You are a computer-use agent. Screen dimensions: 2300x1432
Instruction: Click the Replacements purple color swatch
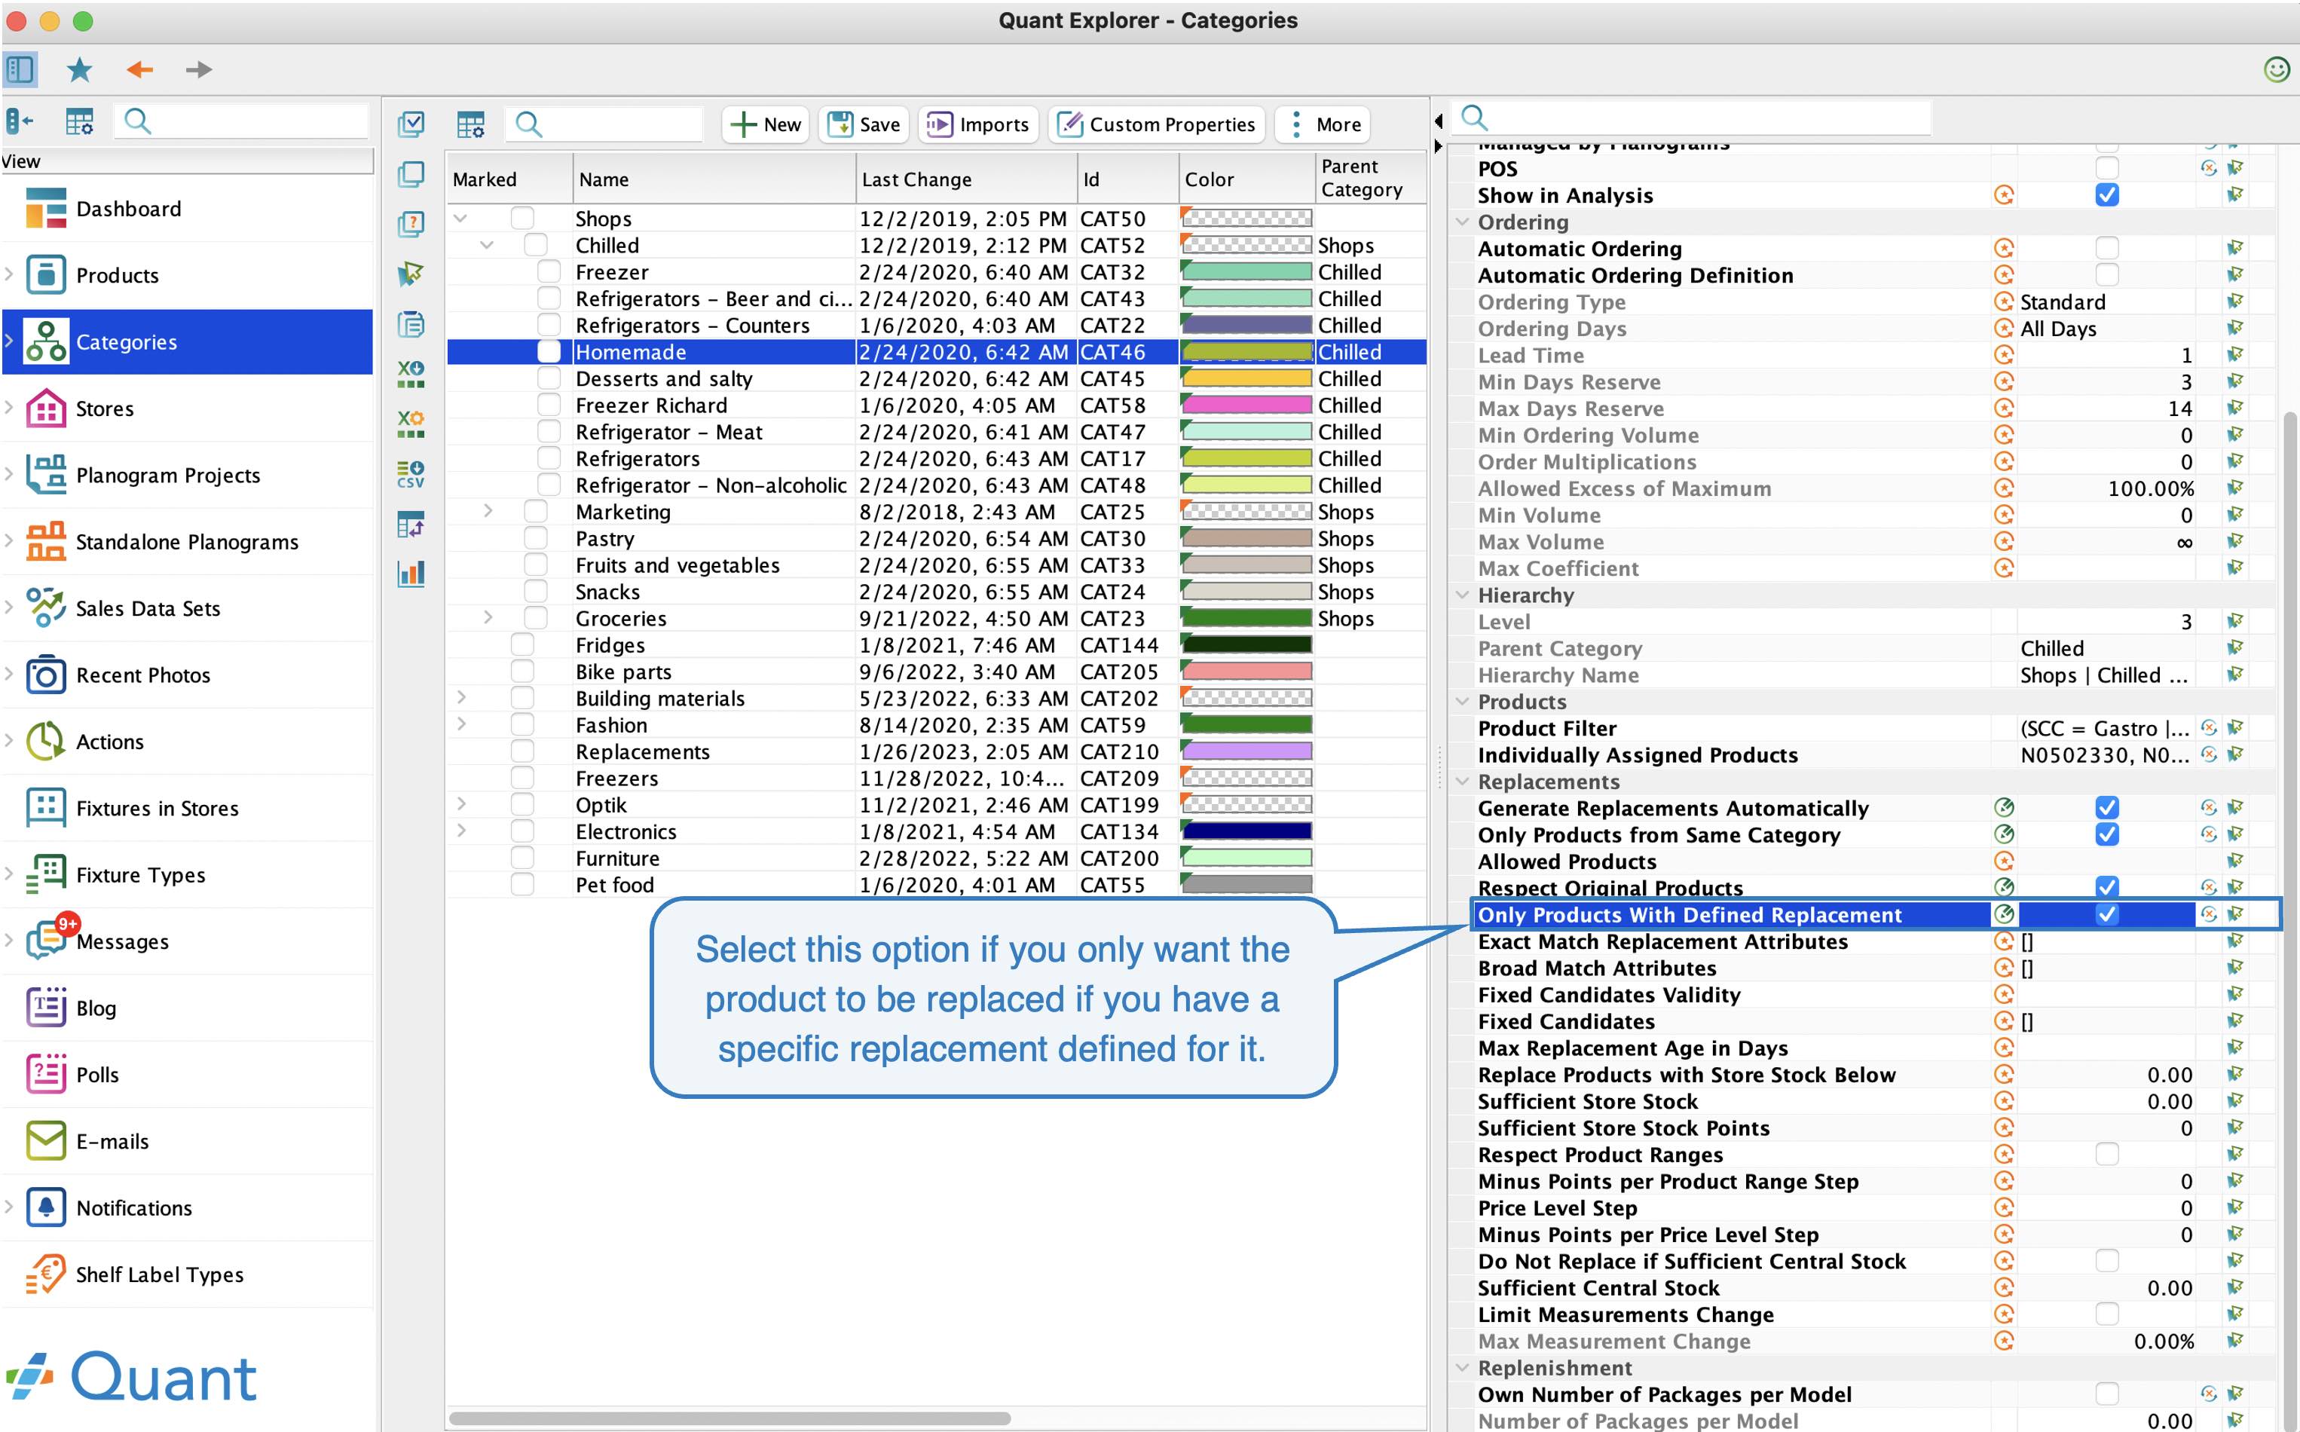[x=1246, y=752]
